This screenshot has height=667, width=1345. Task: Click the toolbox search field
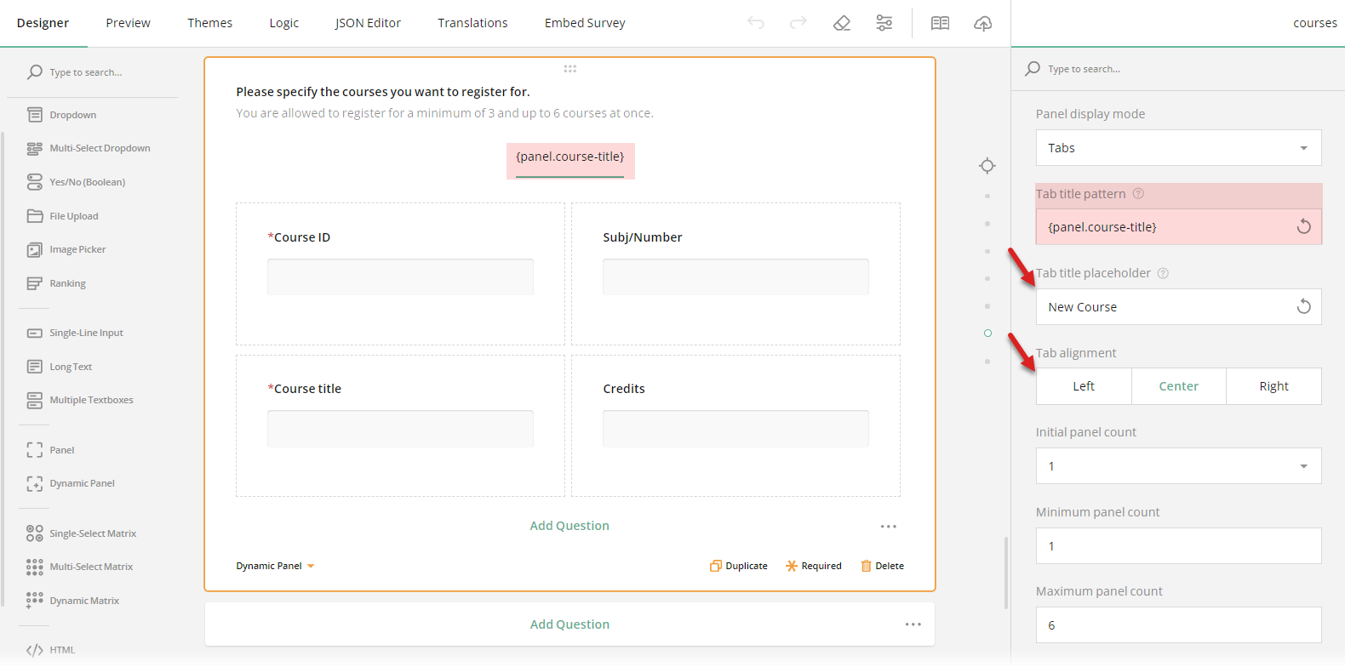(x=102, y=72)
